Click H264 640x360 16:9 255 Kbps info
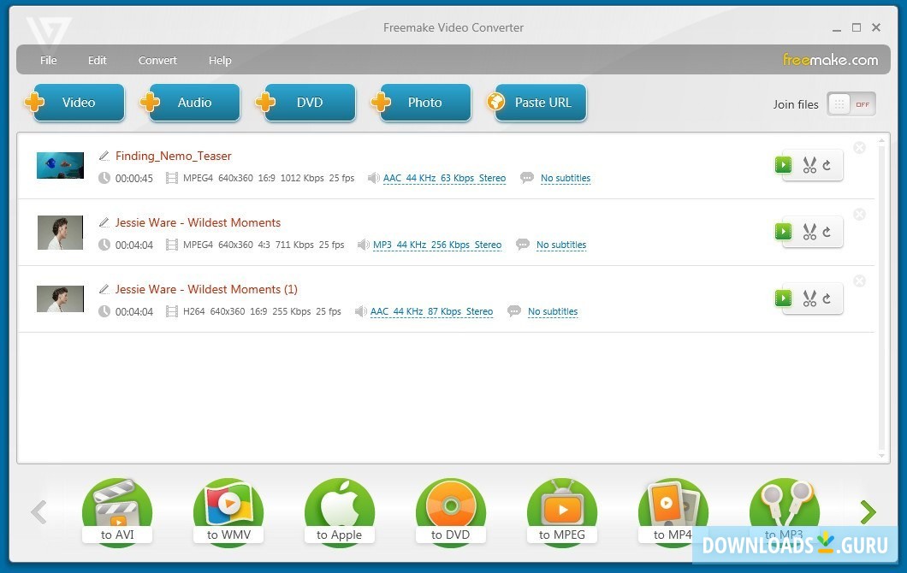 [262, 311]
